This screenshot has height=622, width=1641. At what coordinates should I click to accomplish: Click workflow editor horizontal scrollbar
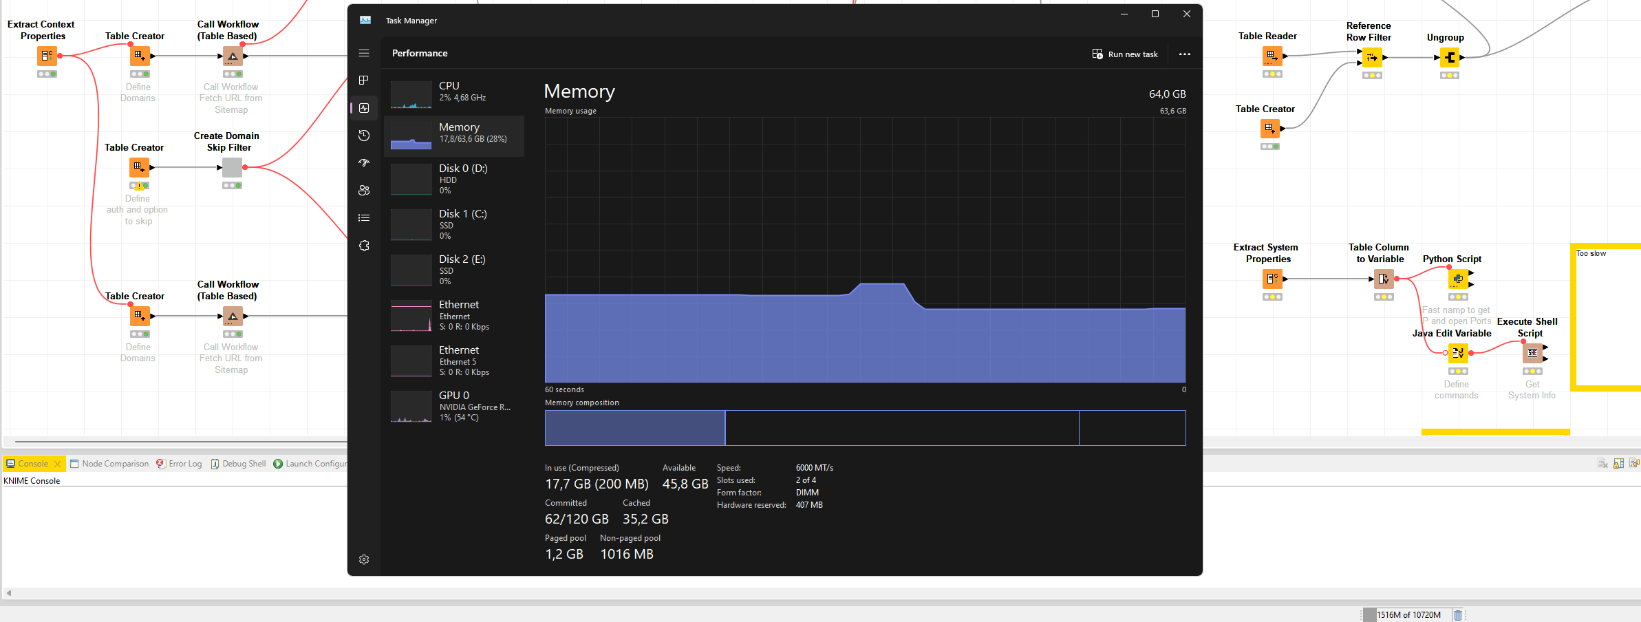(x=181, y=442)
